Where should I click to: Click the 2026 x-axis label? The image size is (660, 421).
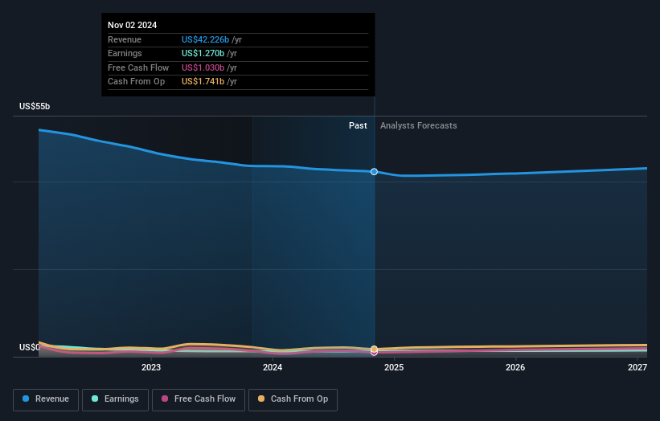click(x=515, y=367)
